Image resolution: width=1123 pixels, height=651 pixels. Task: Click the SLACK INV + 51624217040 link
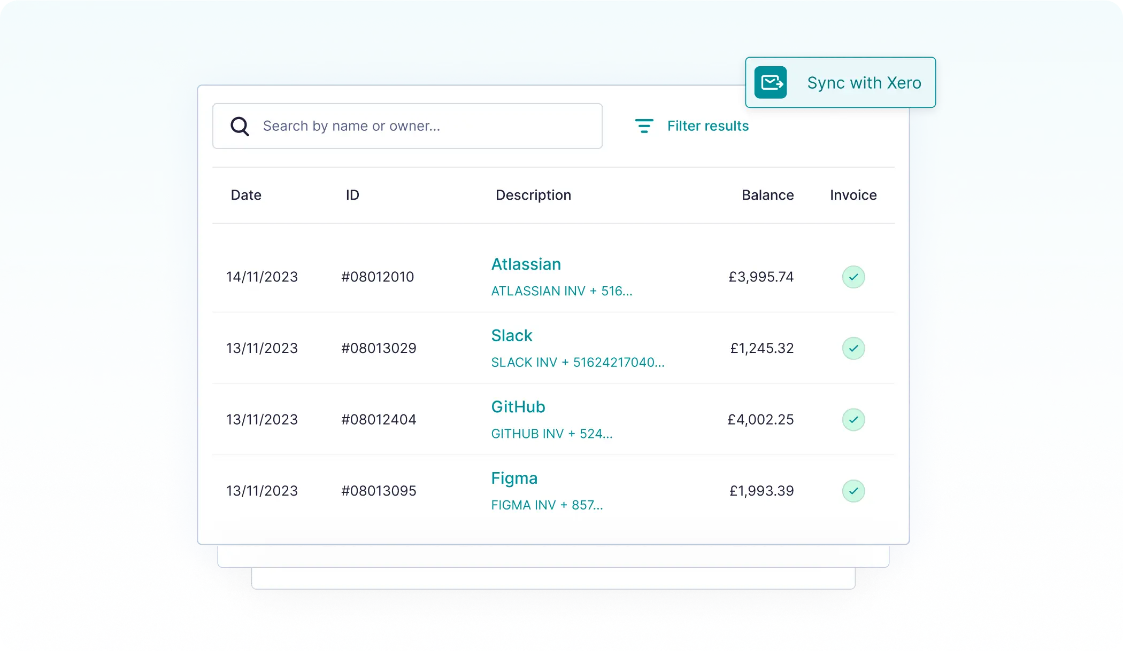coord(578,362)
